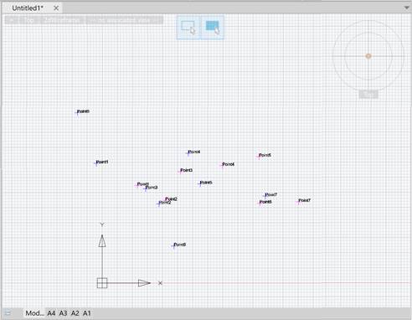Select the window selection mode icon
Image resolution: width=412 pixels, height=320 pixels.
188,27
